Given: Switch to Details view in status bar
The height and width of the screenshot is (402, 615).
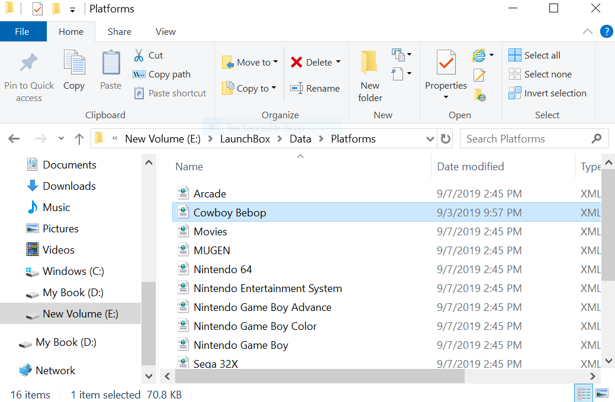Looking at the screenshot, I should pyautogui.click(x=584, y=393).
